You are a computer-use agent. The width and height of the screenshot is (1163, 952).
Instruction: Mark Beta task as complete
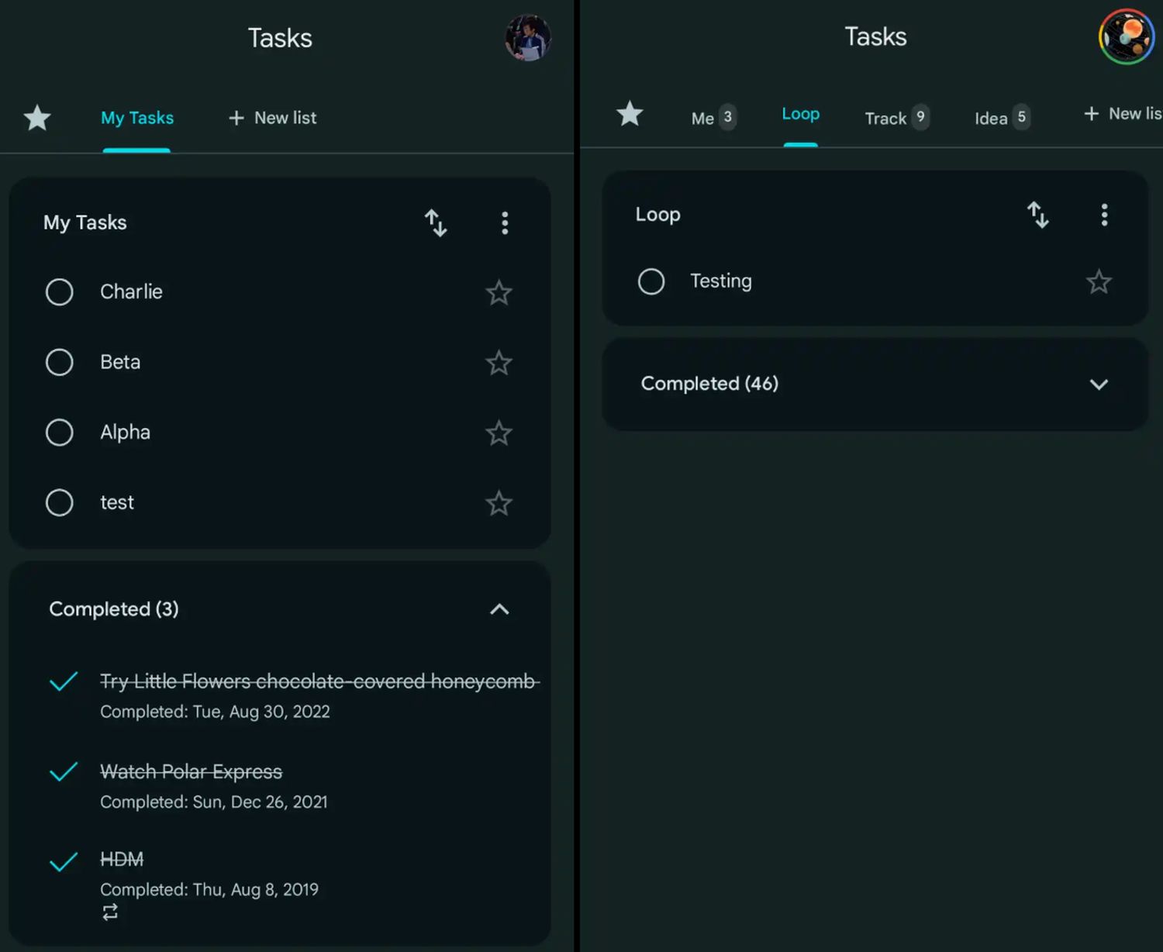click(x=60, y=362)
